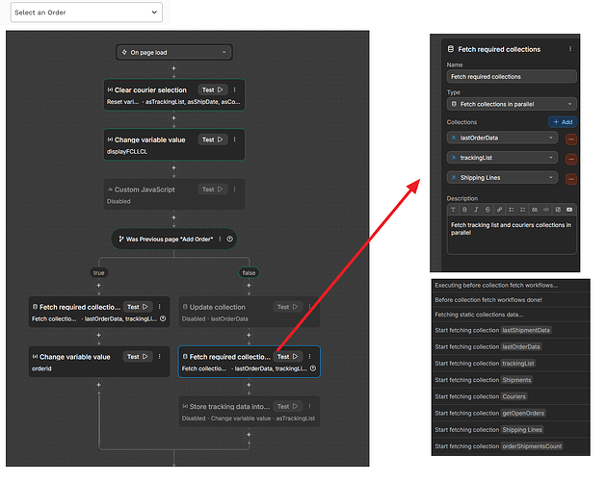The width and height of the screenshot is (606, 481).
Task: Insert video in description toolbar
Action: (x=569, y=210)
